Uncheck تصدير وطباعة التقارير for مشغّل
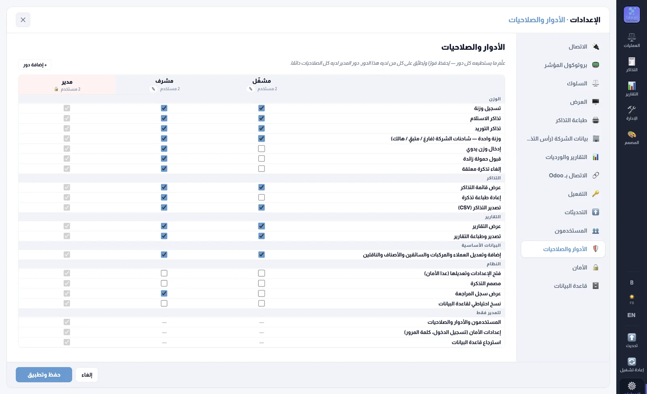This screenshot has width=647, height=394. click(x=262, y=236)
